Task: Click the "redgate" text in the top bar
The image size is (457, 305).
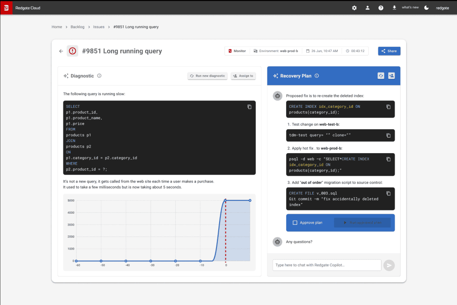Action: pyautogui.click(x=442, y=8)
